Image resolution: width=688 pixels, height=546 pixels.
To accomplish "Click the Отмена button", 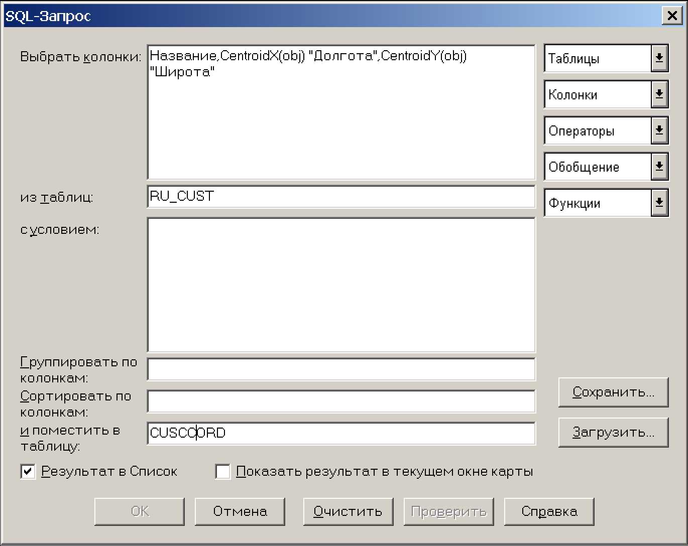I will coord(240,511).
